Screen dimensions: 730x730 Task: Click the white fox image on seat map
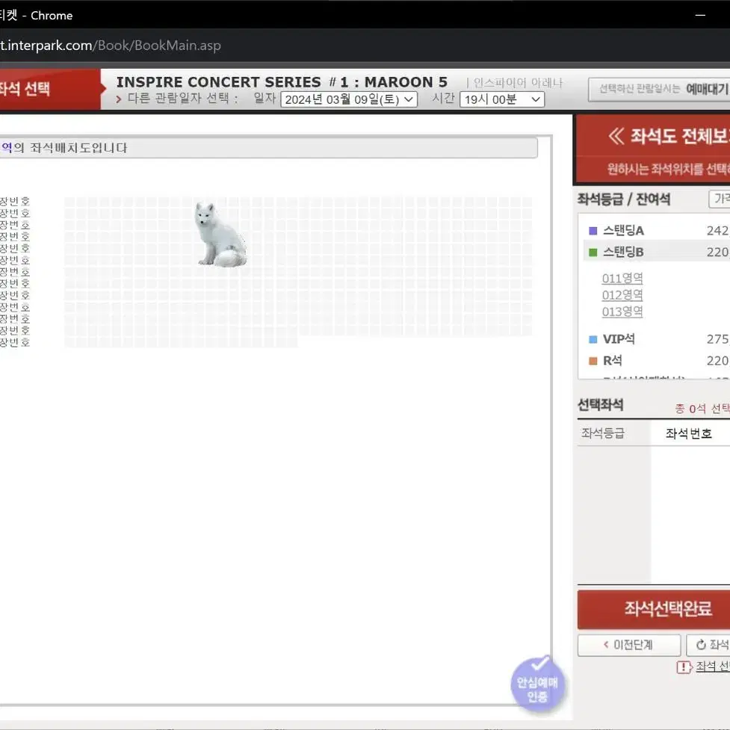click(x=220, y=234)
